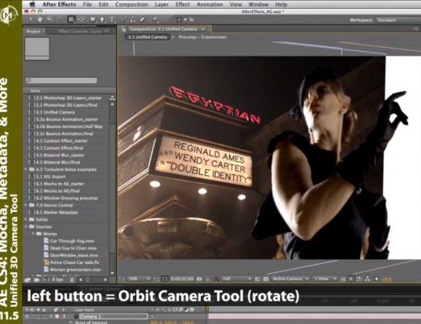This screenshot has height=324, width=421.
Task: Select the Clone Stamp tool
Action: click(x=133, y=19)
